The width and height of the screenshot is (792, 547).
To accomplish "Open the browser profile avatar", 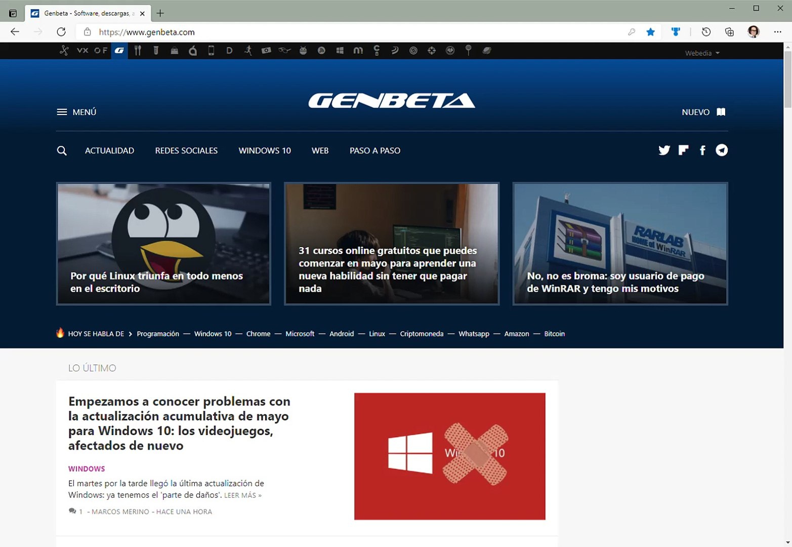I will (x=753, y=32).
